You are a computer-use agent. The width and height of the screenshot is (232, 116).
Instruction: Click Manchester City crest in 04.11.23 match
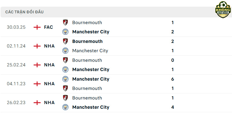point(65,79)
